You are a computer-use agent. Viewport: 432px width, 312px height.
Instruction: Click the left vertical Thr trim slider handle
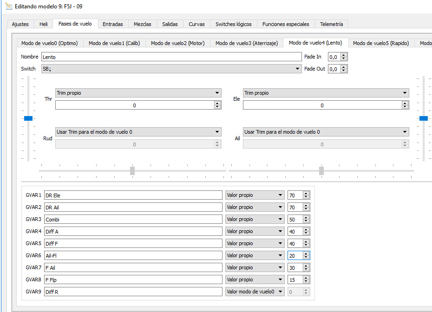tap(28, 118)
